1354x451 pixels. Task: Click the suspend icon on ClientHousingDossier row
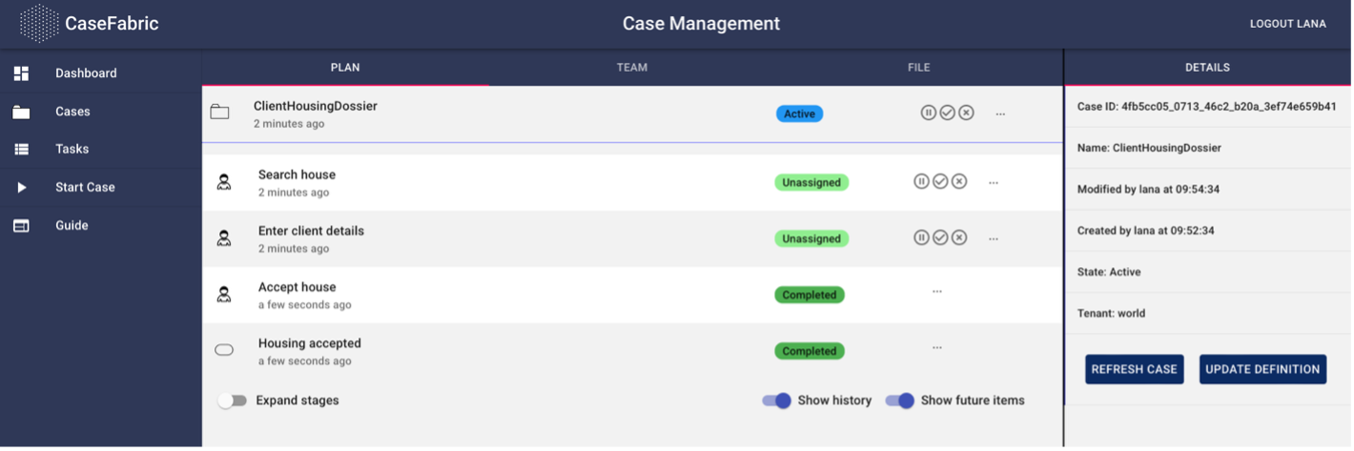click(928, 113)
